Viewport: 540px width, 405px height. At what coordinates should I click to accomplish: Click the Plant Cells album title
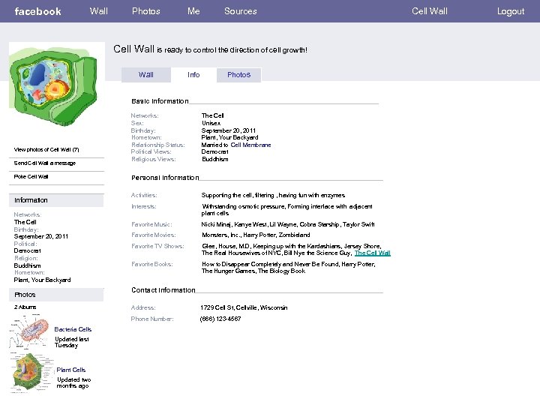tap(71, 370)
